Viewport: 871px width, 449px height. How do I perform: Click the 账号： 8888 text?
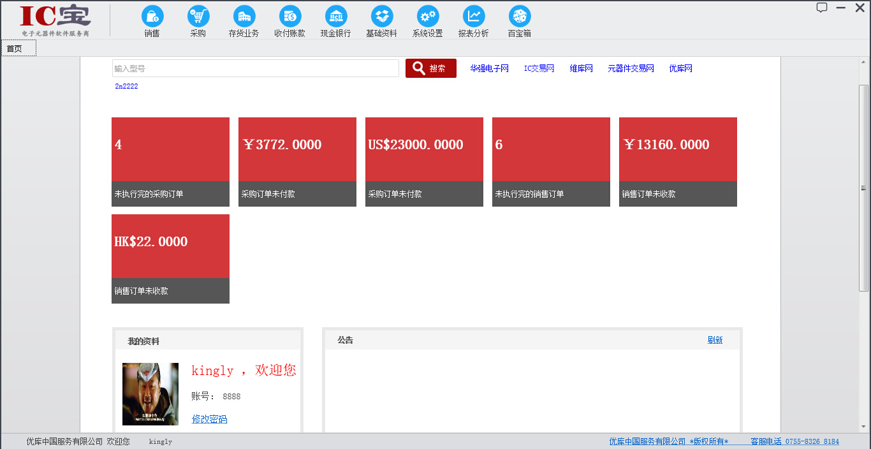tap(216, 396)
